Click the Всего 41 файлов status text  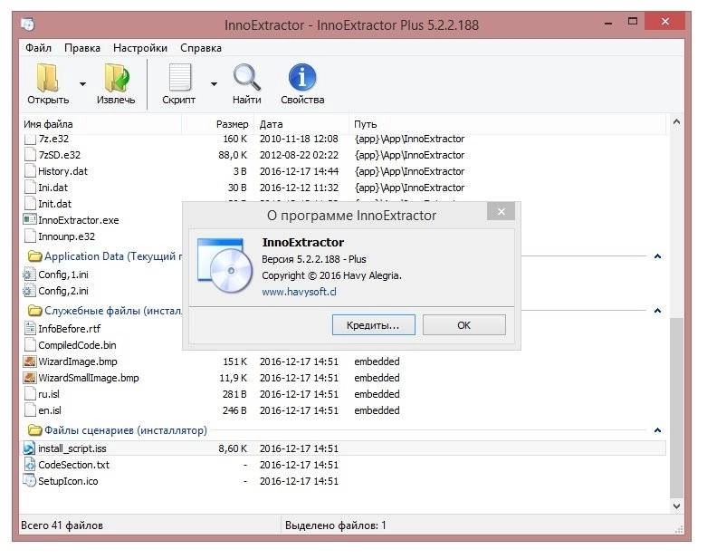(62, 525)
